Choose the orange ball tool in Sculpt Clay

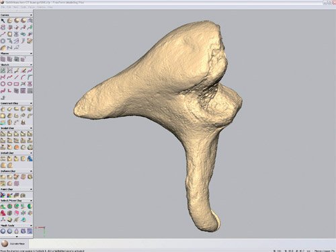coord(16,147)
